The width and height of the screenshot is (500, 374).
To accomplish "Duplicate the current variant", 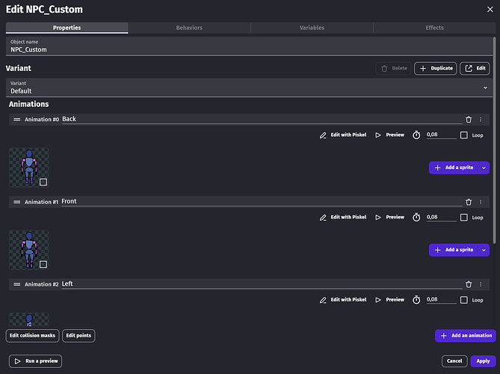I will (x=436, y=68).
